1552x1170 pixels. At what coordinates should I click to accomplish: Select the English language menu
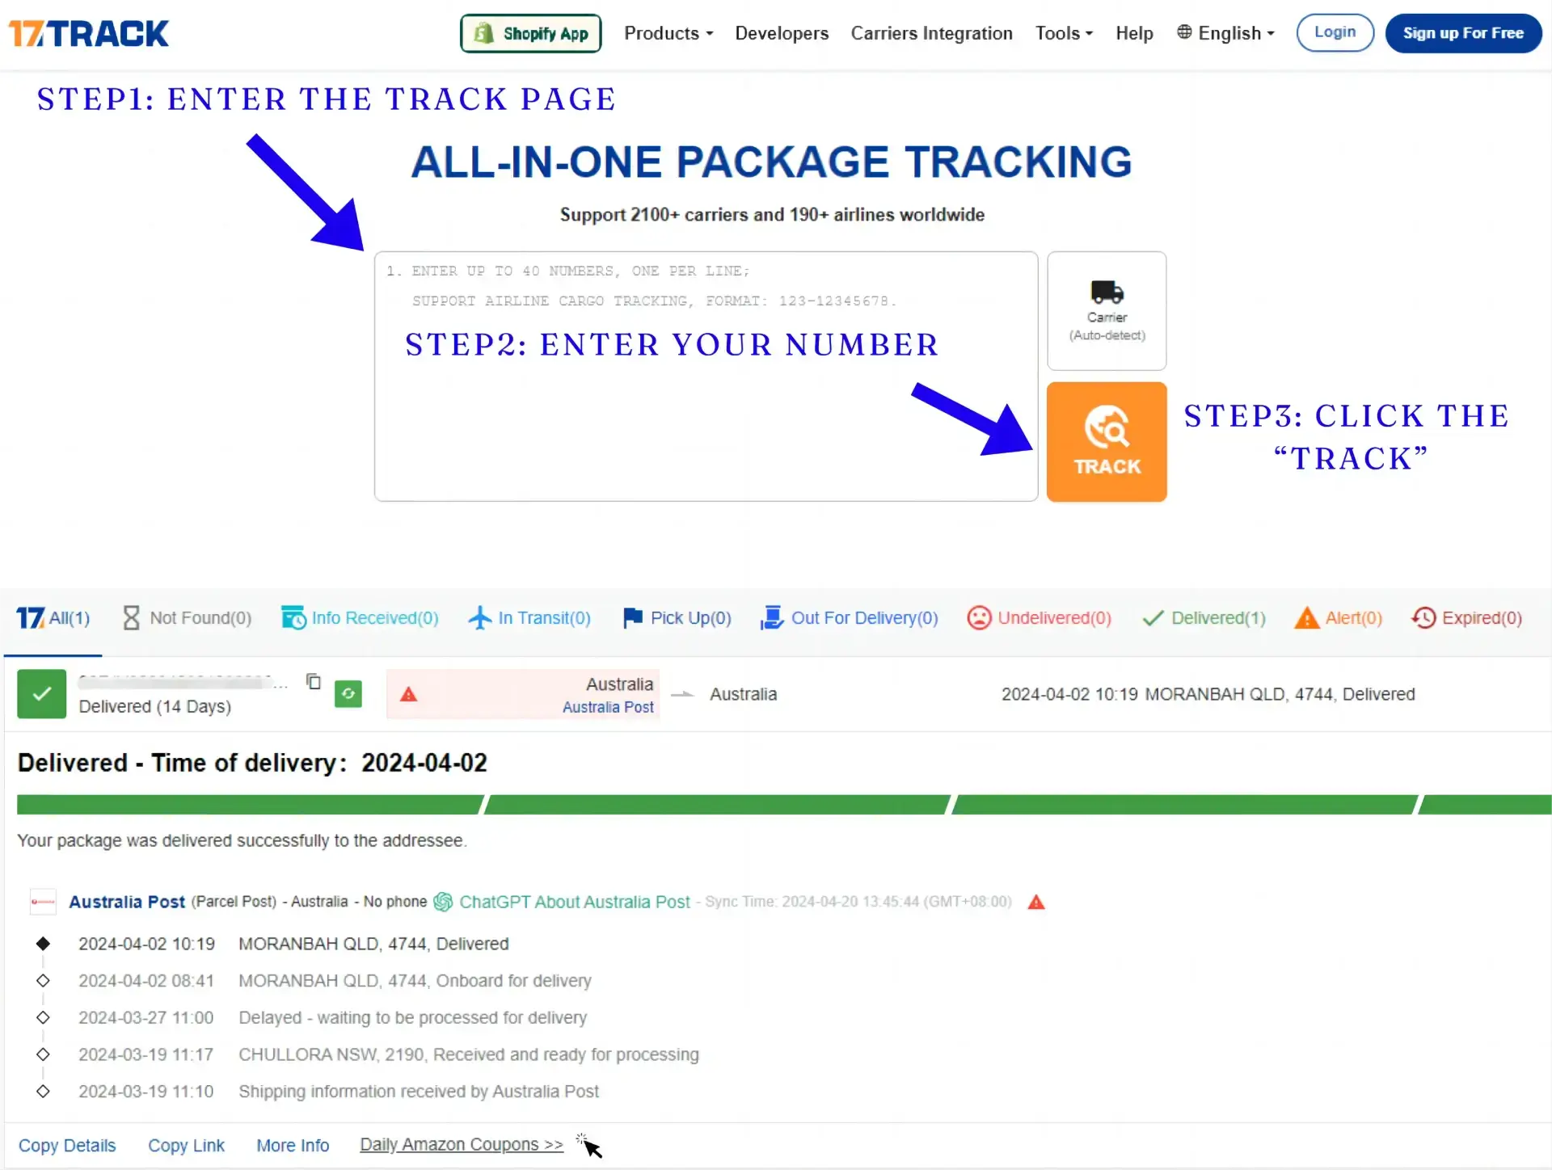1226,33
